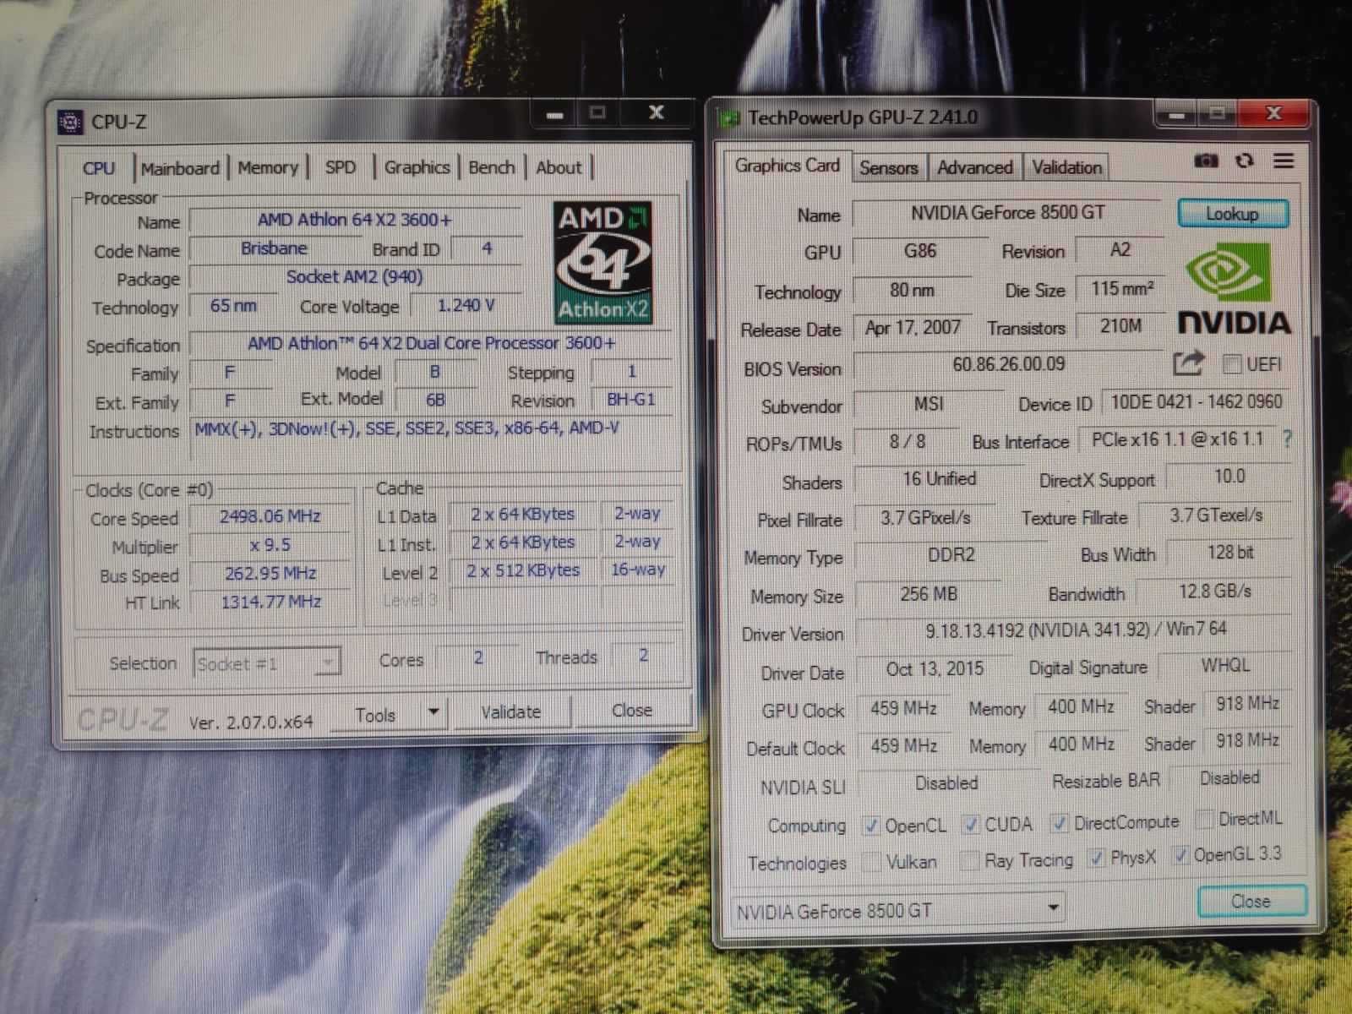Switch to the Sensors tab in GPU-Z
The width and height of the screenshot is (1352, 1014).
point(889,167)
